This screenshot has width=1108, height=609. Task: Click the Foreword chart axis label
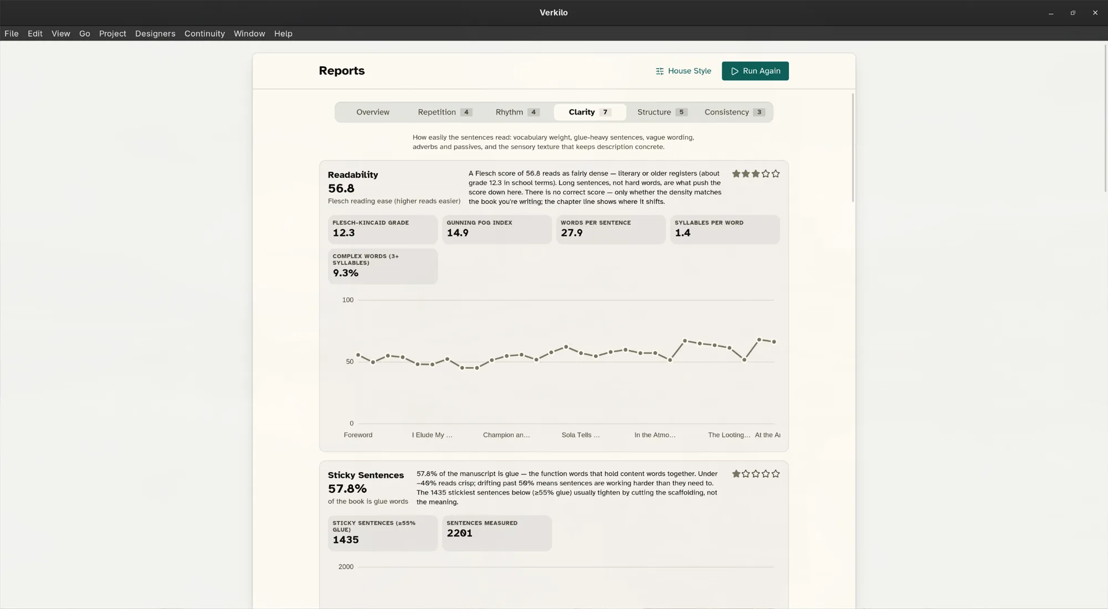(x=358, y=435)
